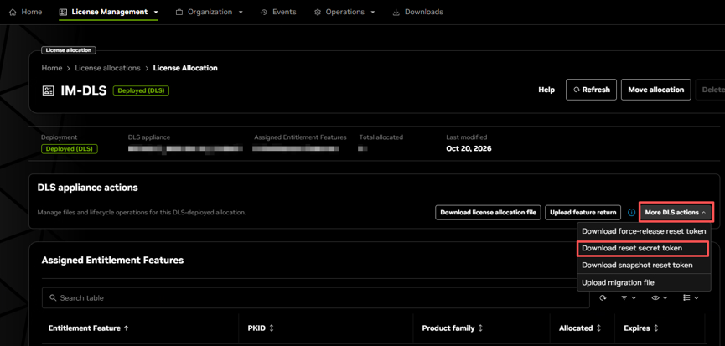The width and height of the screenshot is (725, 346).
Task: Open the row density list dropdown
Action: pos(691,298)
